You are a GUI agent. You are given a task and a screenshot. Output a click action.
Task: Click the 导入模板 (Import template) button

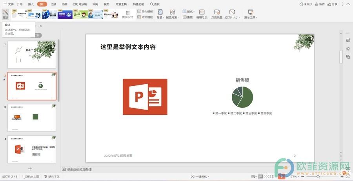pyautogui.click(x=145, y=12)
